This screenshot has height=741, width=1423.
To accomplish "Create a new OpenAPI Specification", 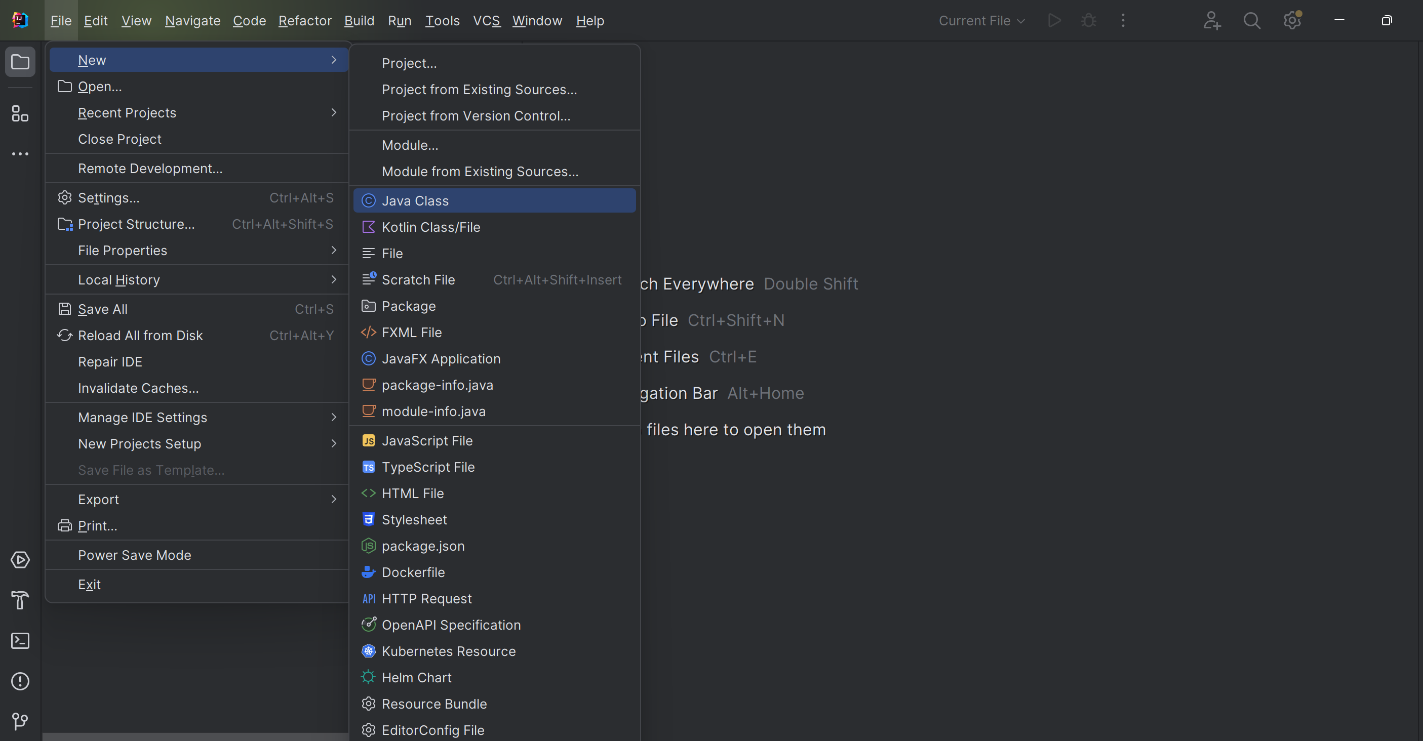I will 494,625.
